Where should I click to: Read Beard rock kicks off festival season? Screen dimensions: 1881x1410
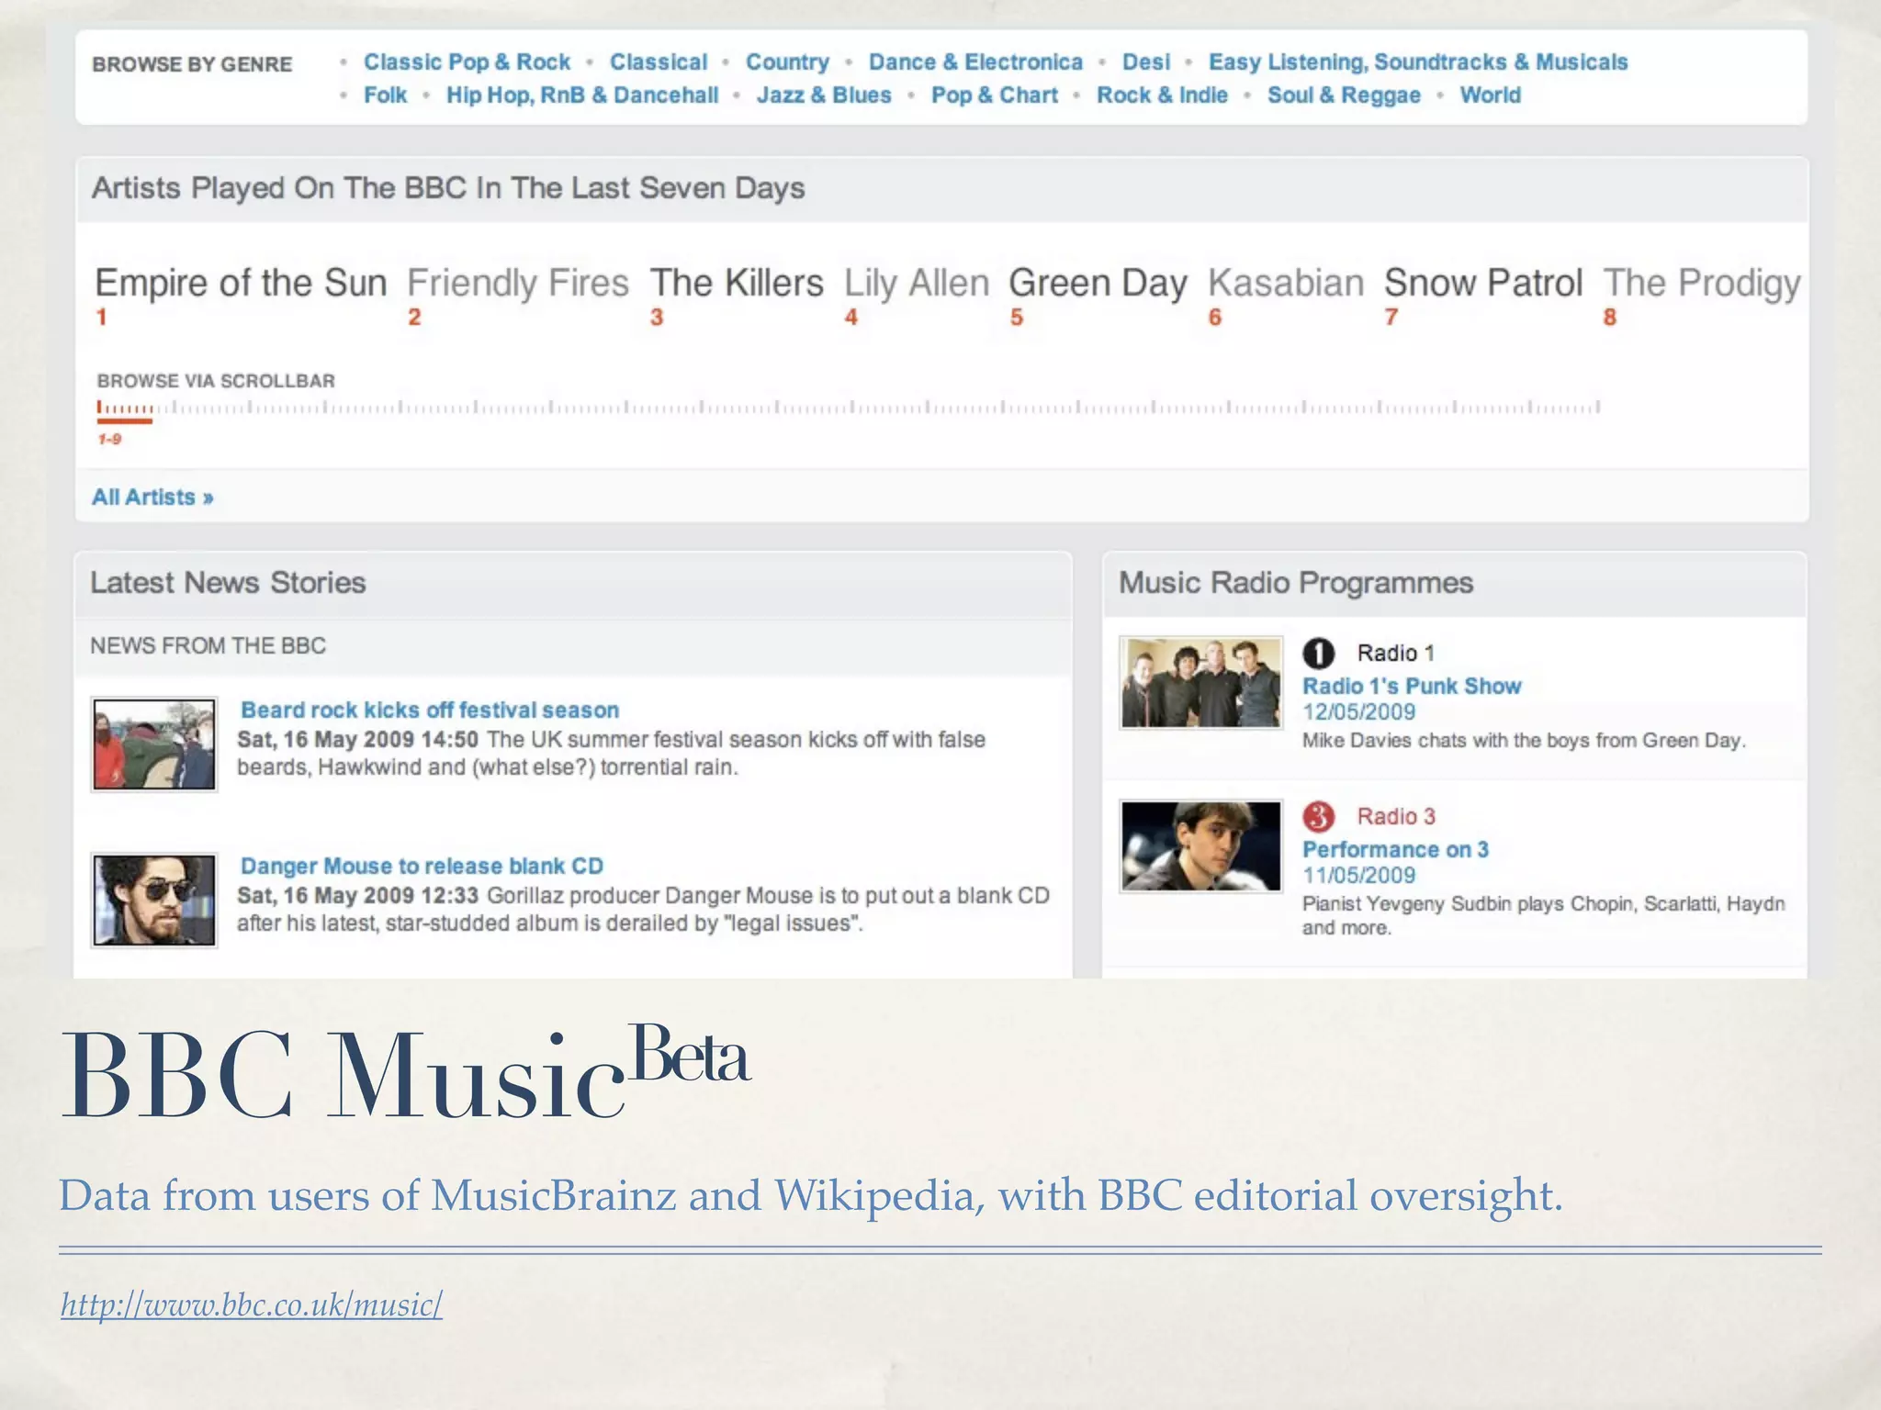pos(430,711)
